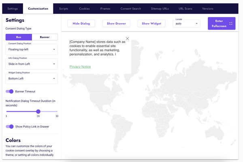The height and width of the screenshot is (162, 243).
Task: Toggle the Banner Timeout switch
Action: point(10,92)
